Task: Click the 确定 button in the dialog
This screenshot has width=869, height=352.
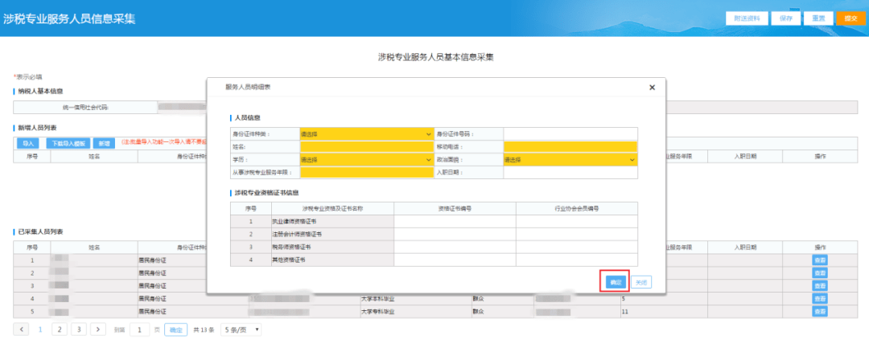Action: pos(615,282)
